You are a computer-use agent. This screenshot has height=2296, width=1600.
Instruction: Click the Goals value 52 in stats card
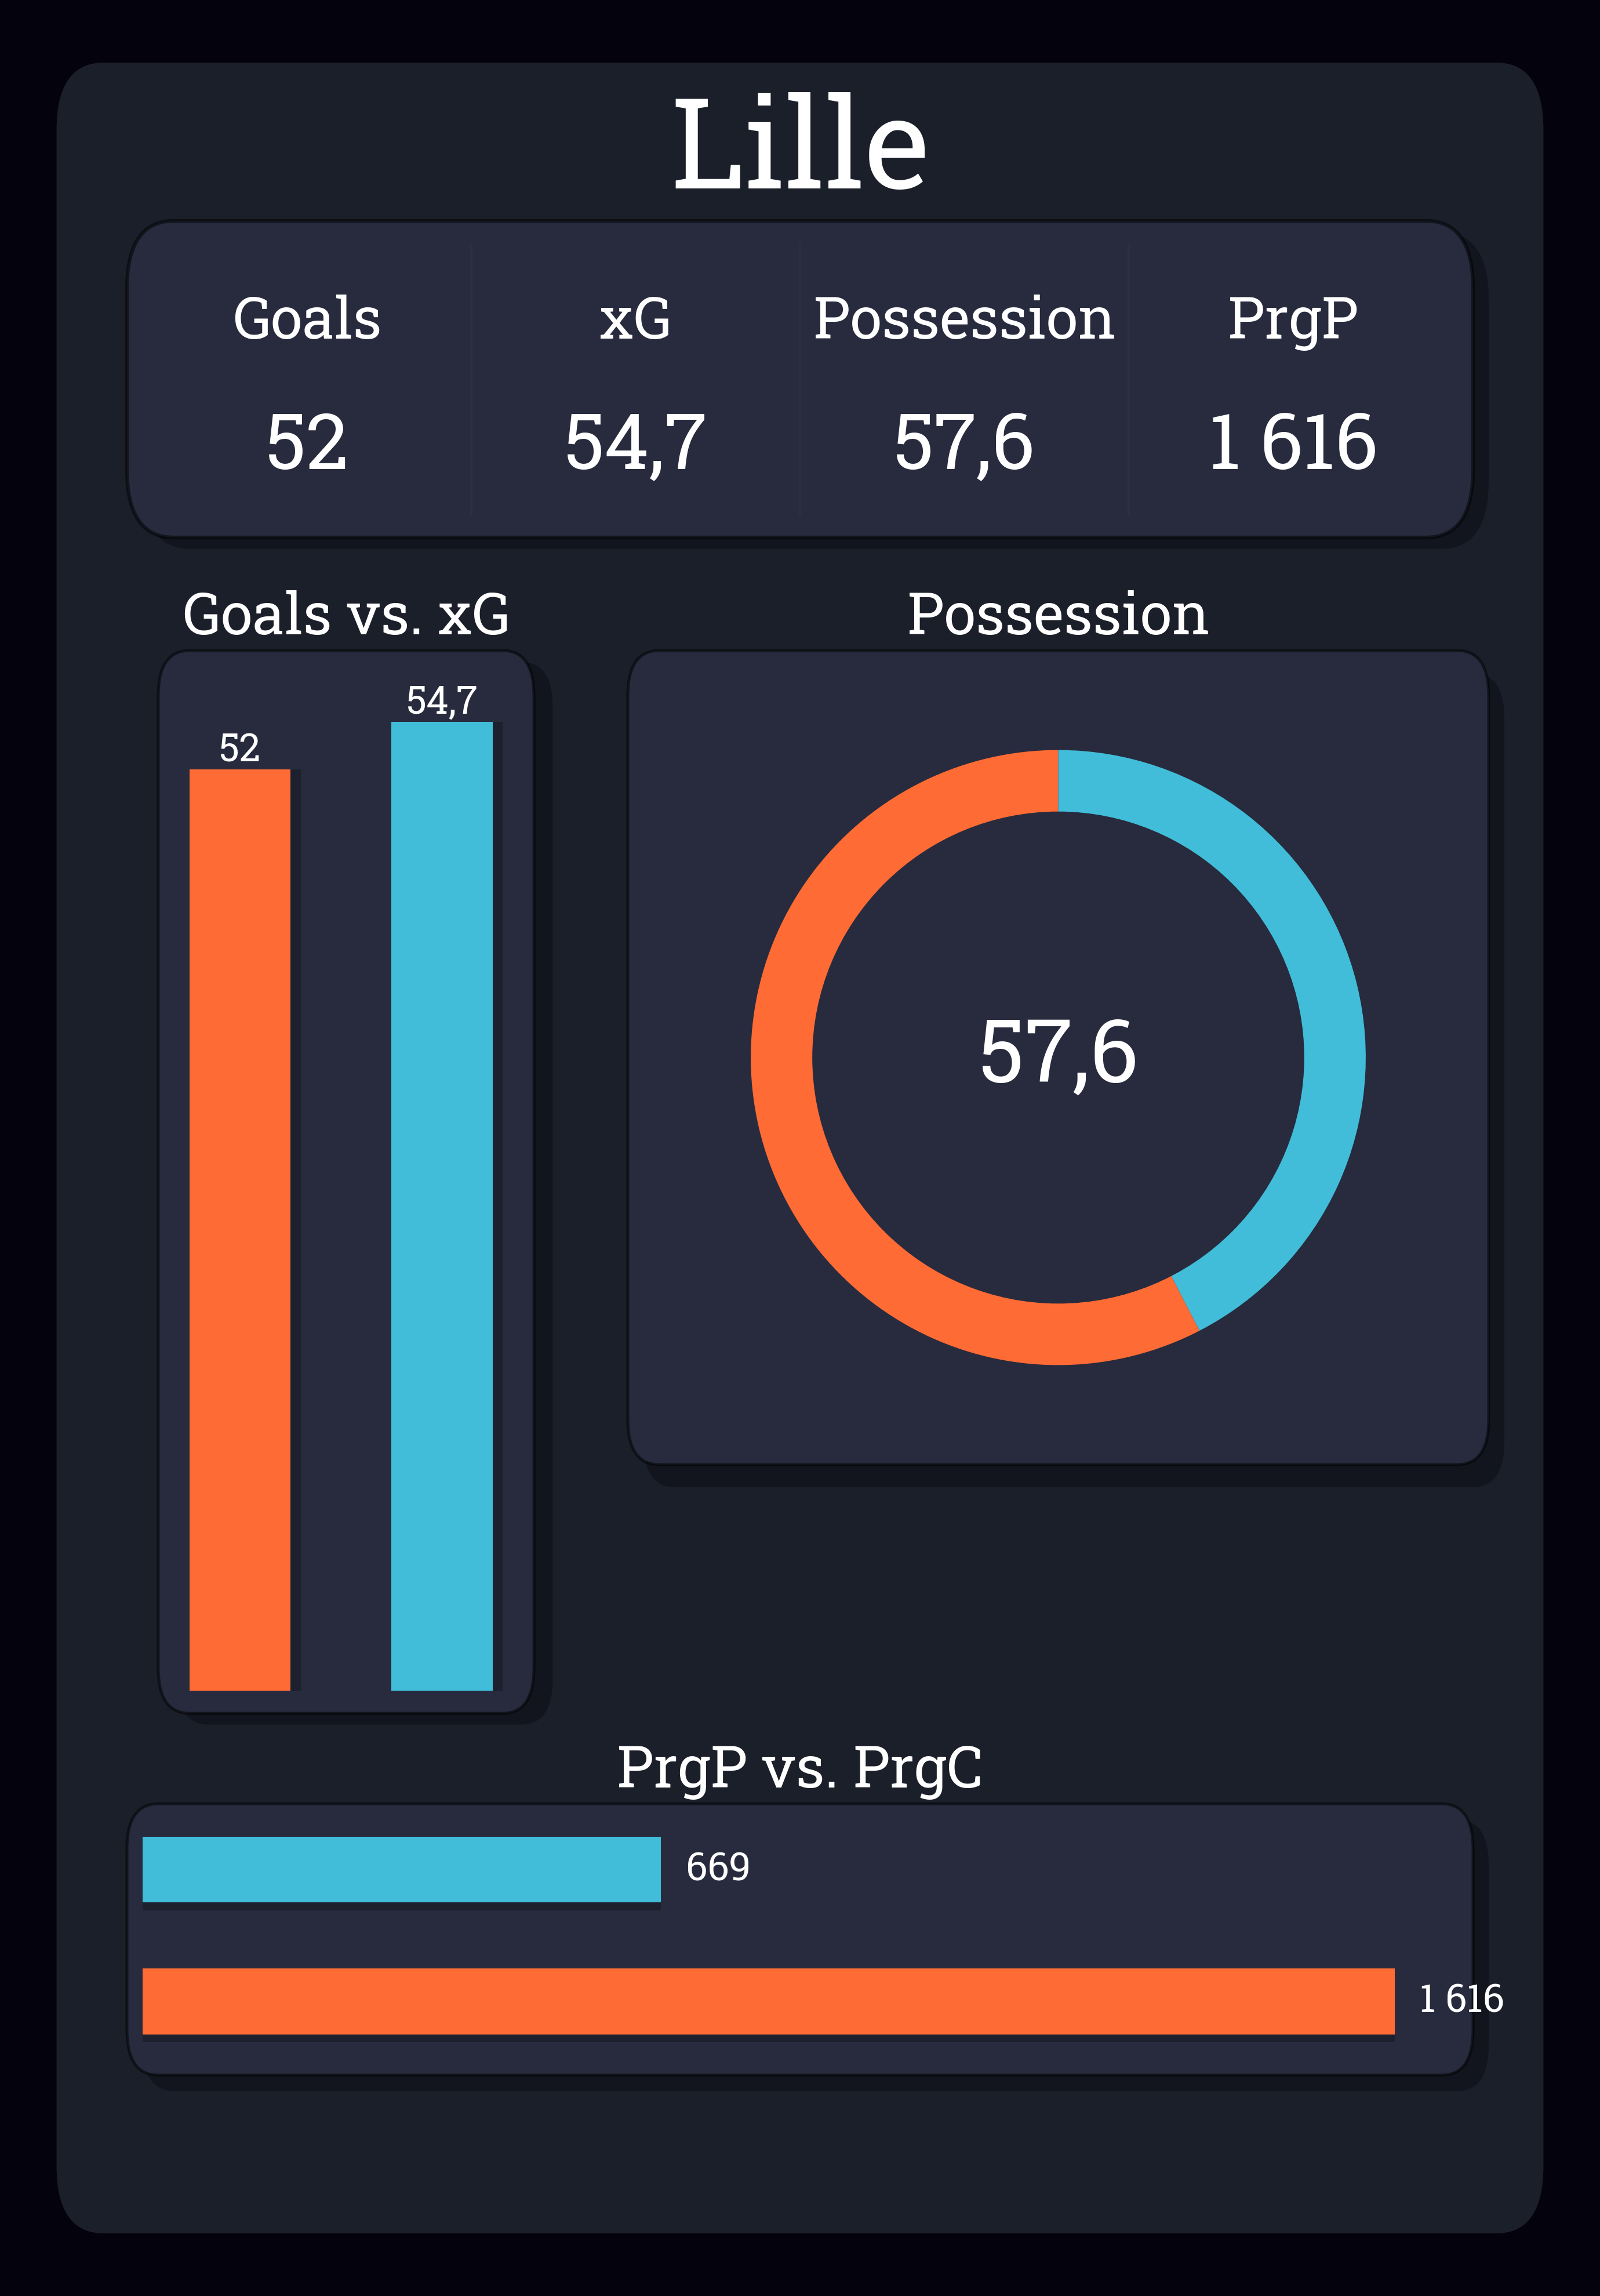(307, 442)
